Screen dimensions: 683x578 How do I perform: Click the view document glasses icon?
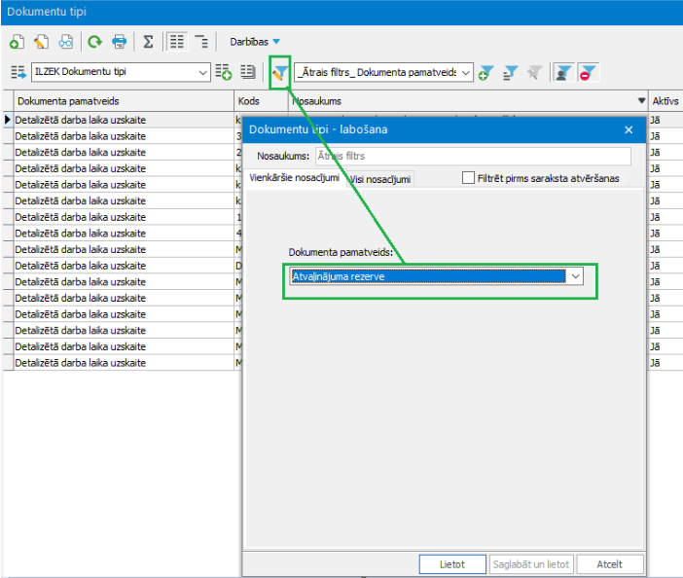(66, 42)
